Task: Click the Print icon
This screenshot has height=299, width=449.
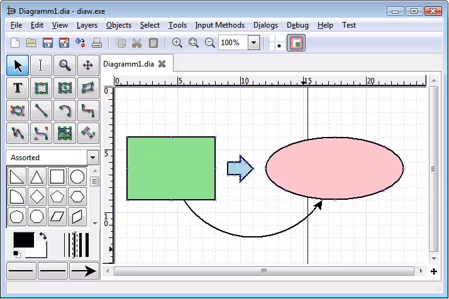Action: (x=96, y=43)
